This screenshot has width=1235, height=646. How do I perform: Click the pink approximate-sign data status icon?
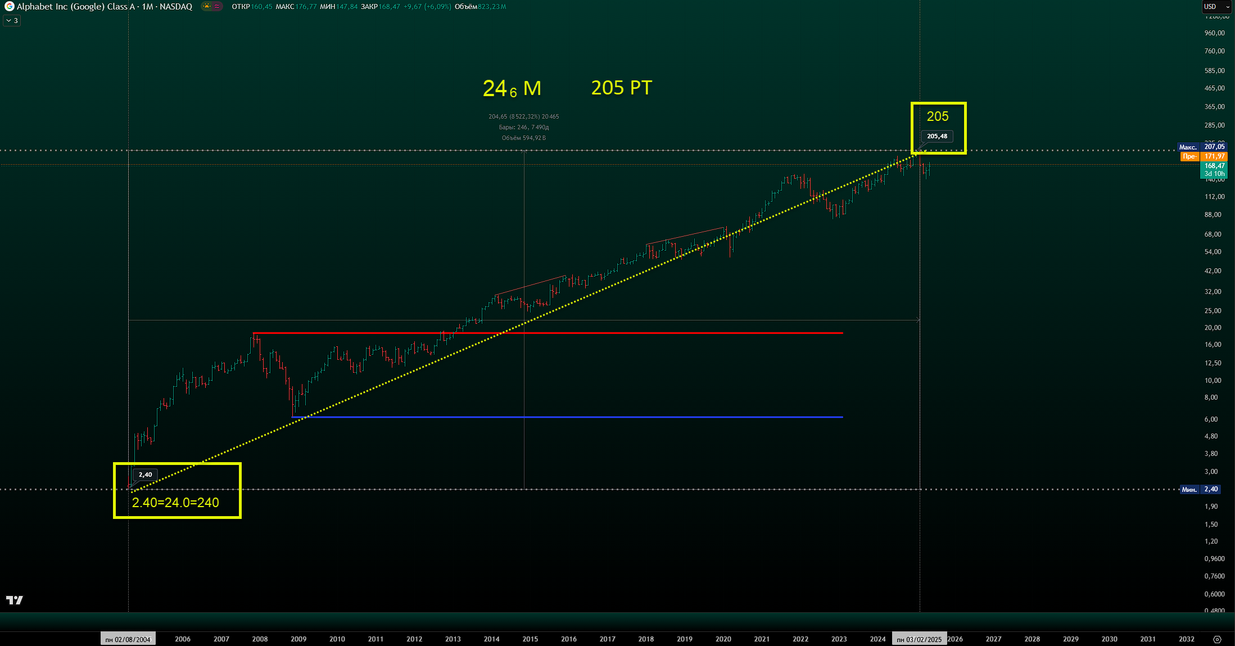(216, 6)
